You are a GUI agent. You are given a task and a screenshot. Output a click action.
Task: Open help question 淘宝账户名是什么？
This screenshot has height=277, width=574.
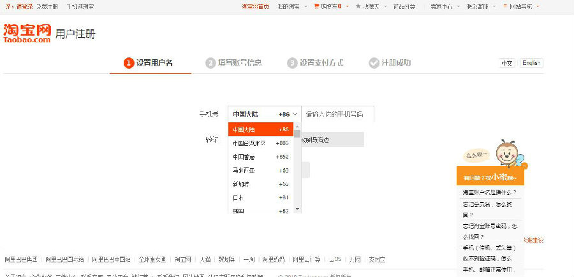(x=489, y=192)
